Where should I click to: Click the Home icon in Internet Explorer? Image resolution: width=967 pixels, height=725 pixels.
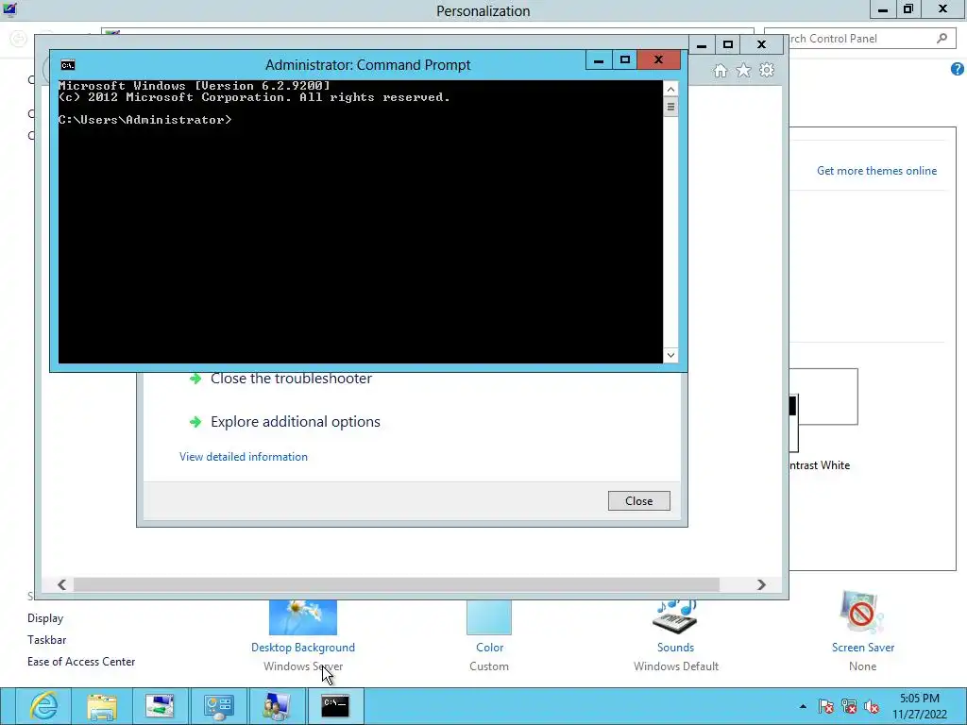point(720,70)
